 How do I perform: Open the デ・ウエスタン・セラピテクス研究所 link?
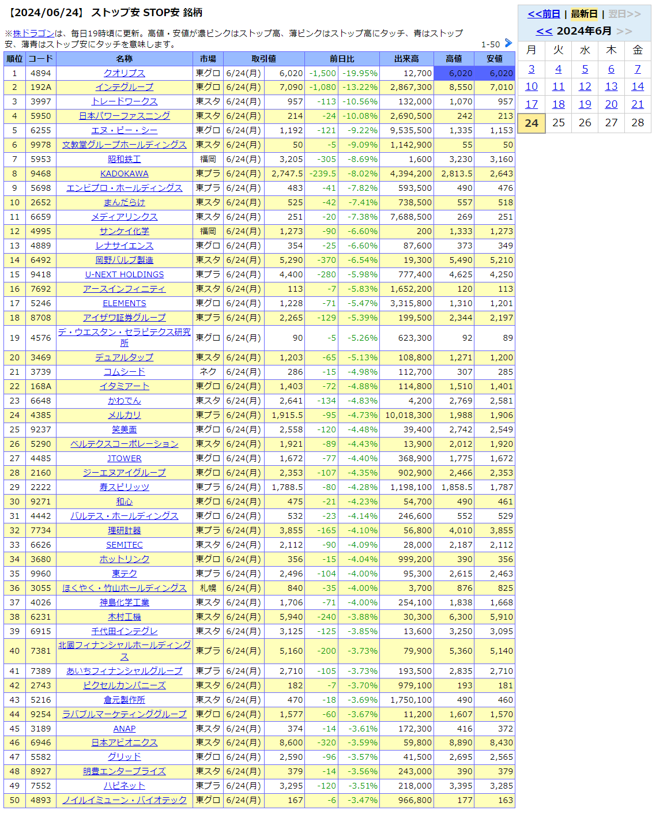125,337
